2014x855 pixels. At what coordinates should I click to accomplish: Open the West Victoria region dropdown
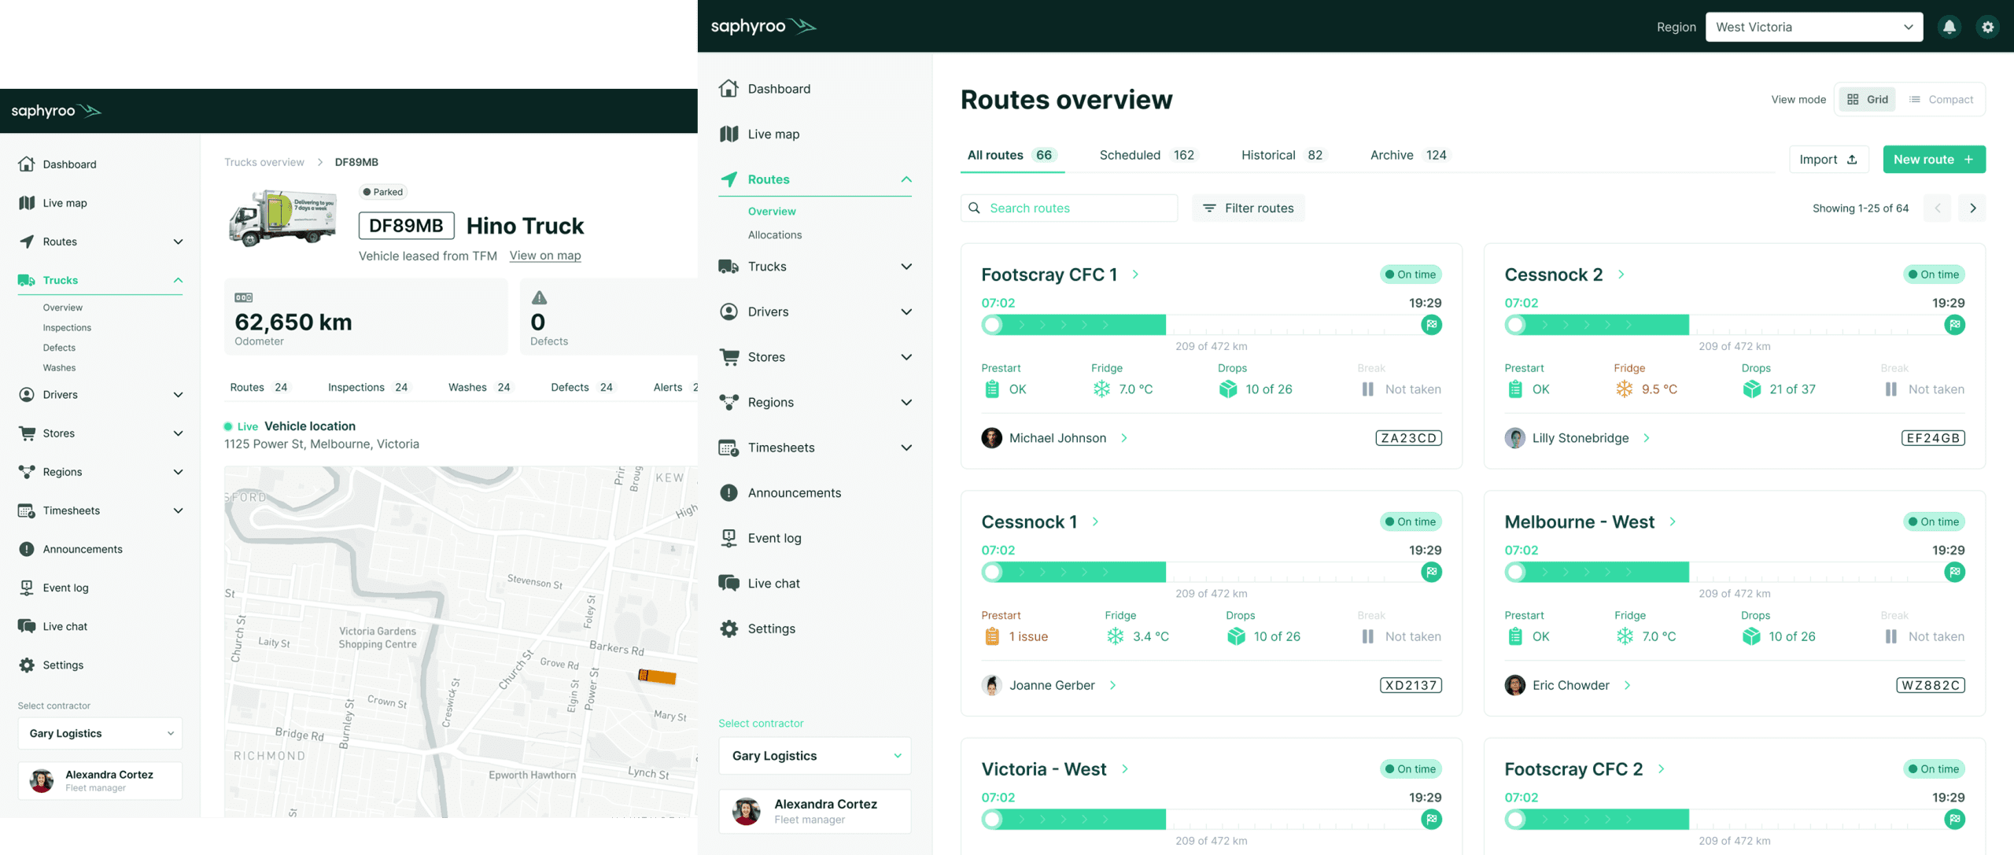click(x=1813, y=27)
